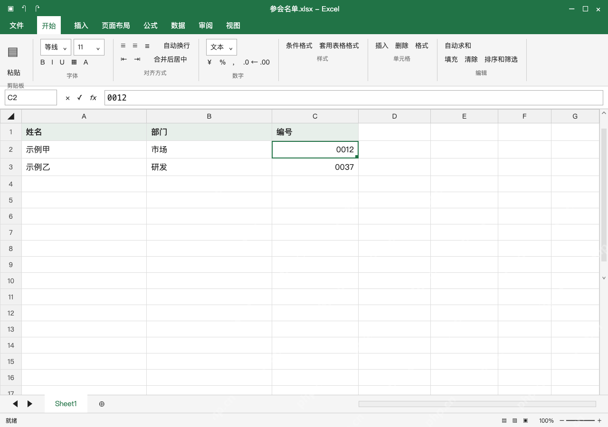The height and width of the screenshot is (427, 608).
Task: Click the 粘贴 paste clipboard icon
Action: [x=13, y=52]
